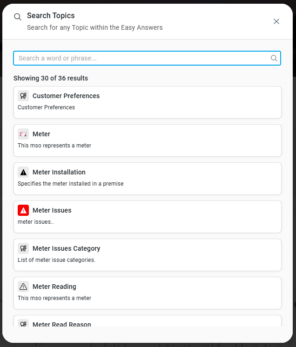Screen dimensions: 296x347
Task: Click 'List of meter issue categories' description
Action: (56, 260)
